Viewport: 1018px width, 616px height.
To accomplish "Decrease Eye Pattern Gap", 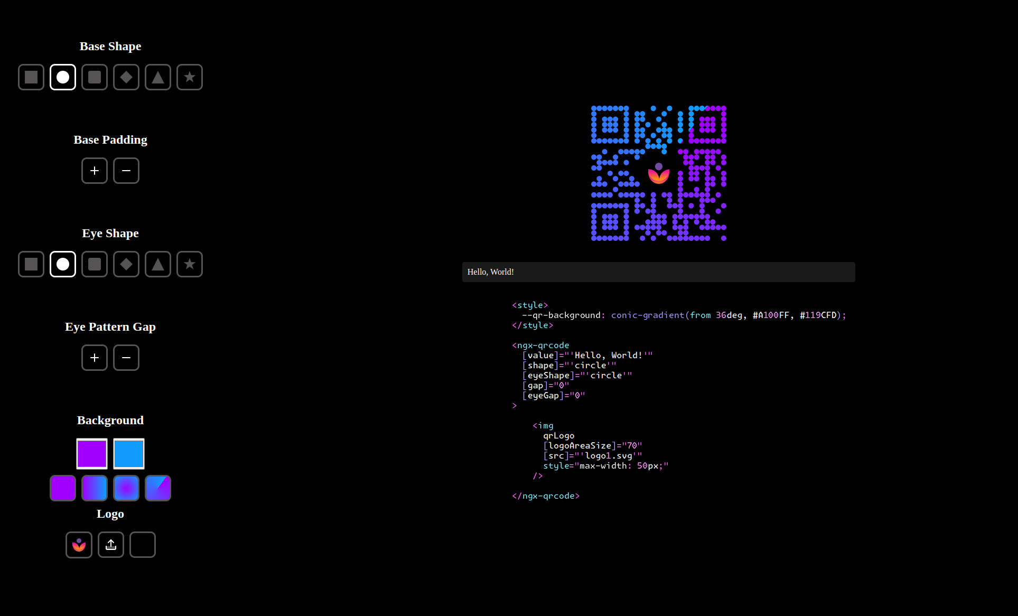I will tap(126, 358).
